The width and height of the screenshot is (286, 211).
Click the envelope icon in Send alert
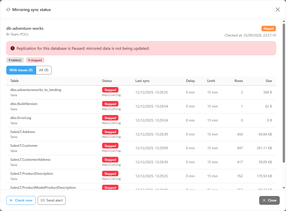42,200
